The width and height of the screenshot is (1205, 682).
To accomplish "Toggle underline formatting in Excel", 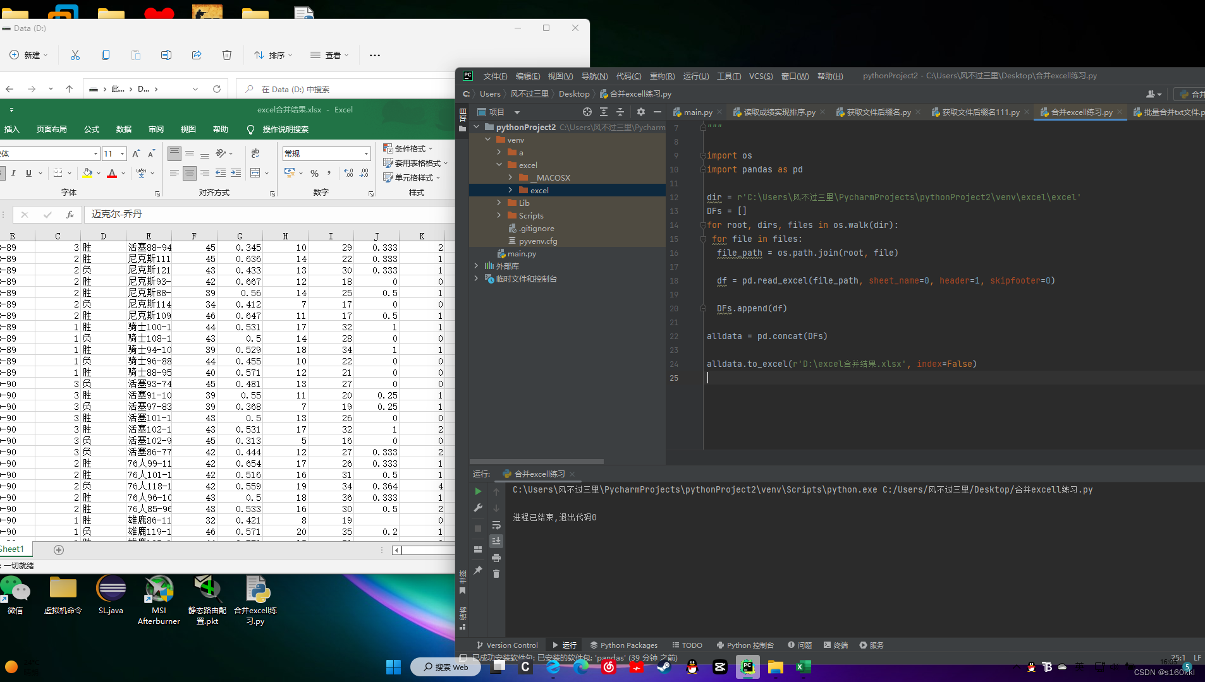I will point(28,173).
